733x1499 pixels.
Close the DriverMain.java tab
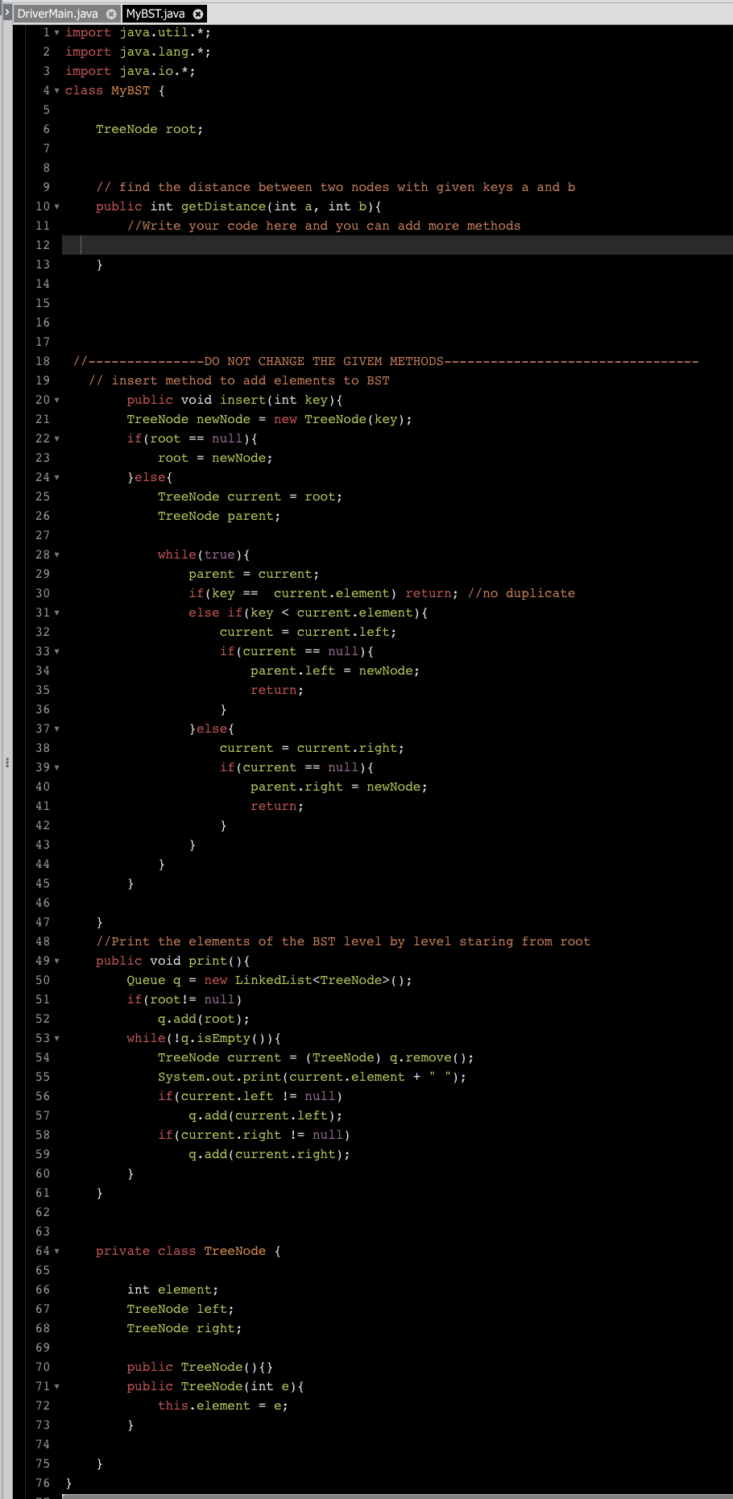click(111, 14)
